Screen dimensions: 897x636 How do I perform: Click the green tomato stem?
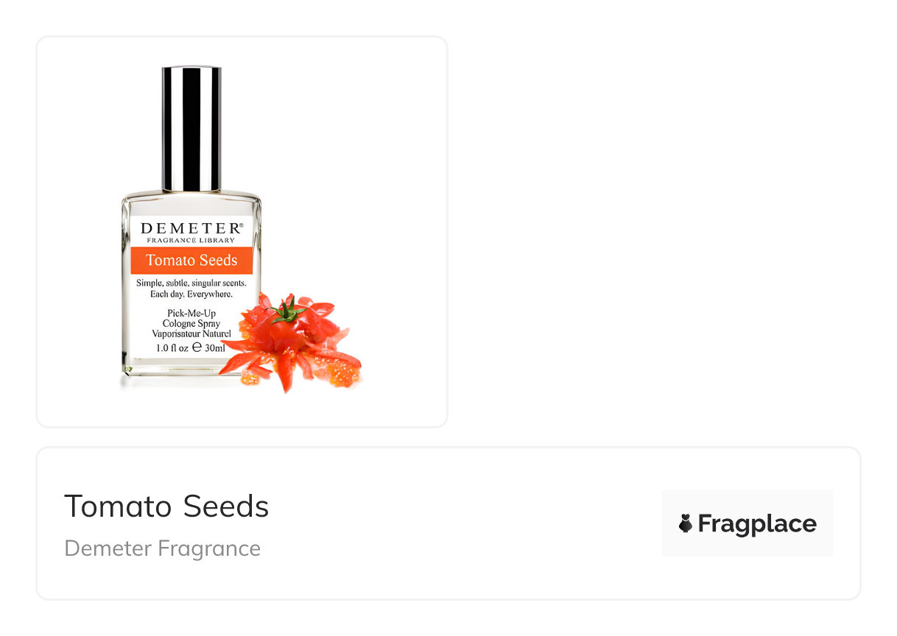(x=288, y=310)
